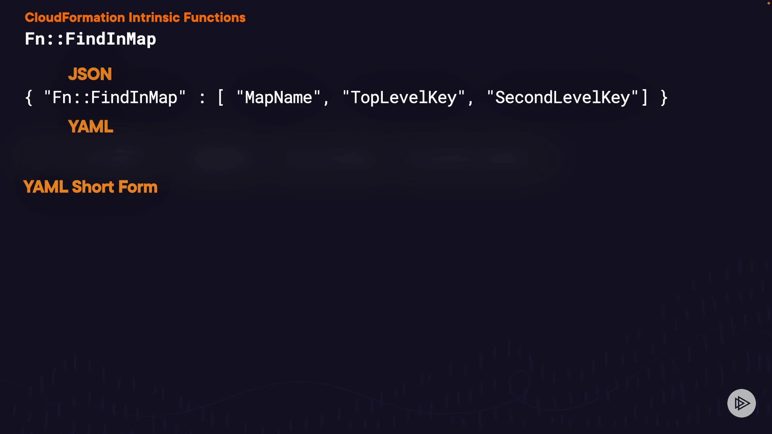Image resolution: width=772 pixels, height=434 pixels.
Task: Click the closing square bracket in the code
Action: click(645, 98)
